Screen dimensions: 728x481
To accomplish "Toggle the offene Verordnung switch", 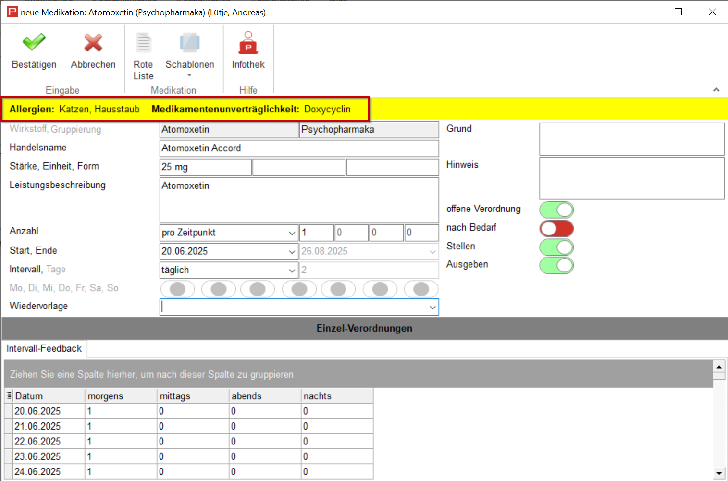I will 556,210.
